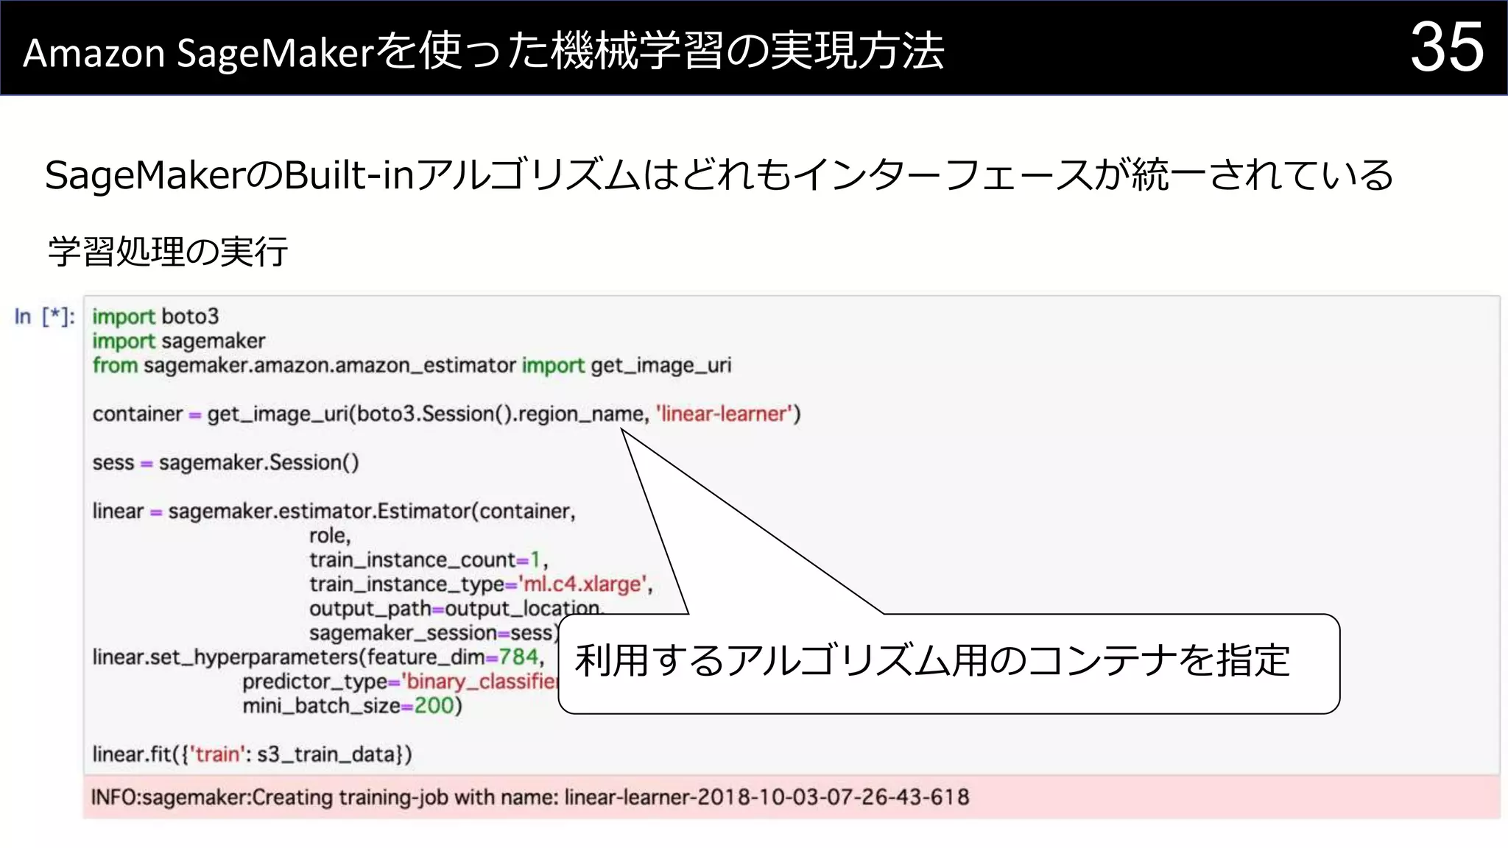Click the slide title 'Amazon SageMakerを使った機械学習の実現方法'
The height and width of the screenshot is (848, 1508).
(x=483, y=52)
